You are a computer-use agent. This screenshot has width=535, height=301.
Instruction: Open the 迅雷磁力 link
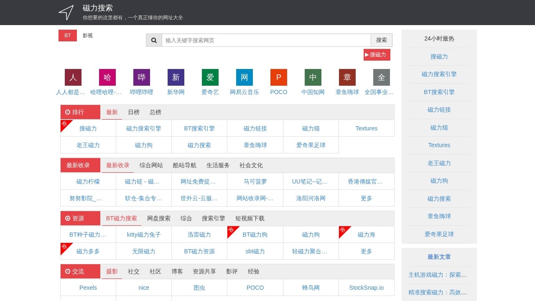tap(199, 235)
